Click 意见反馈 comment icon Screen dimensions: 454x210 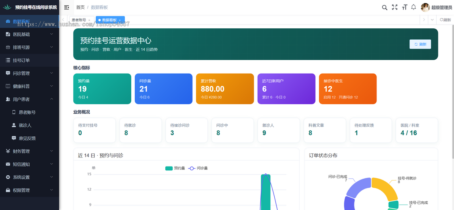(14, 138)
